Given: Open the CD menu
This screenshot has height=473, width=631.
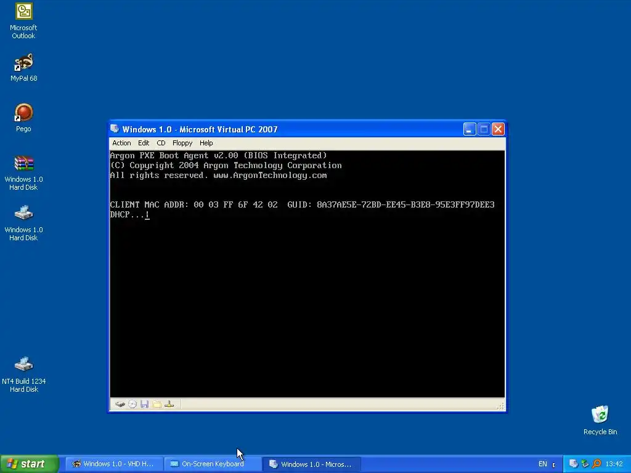Looking at the screenshot, I should click(x=161, y=143).
